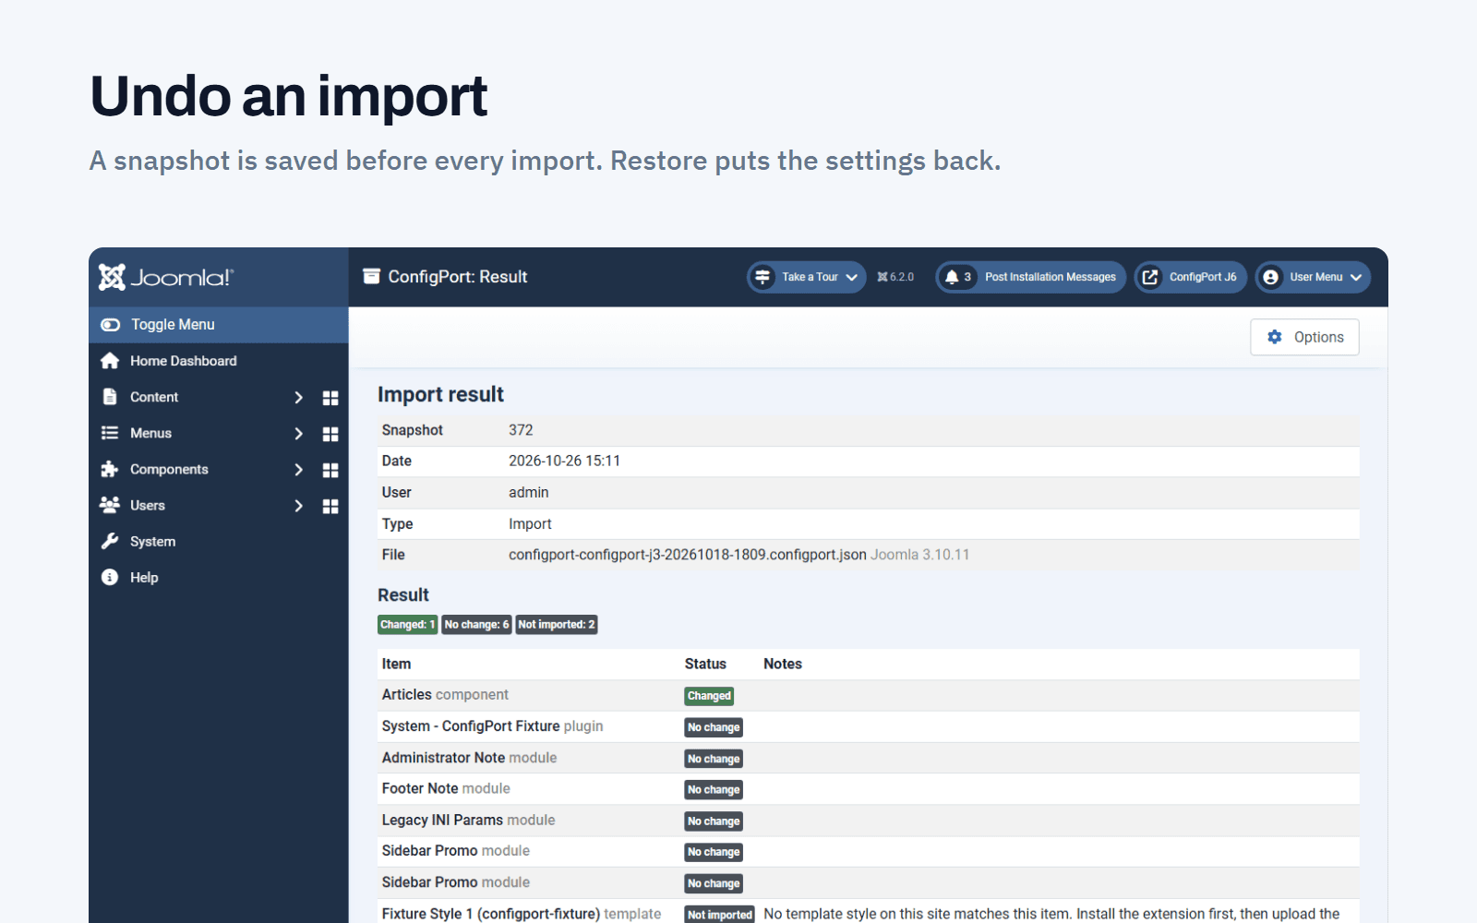The height and width of the screenshot is (923, 1477).
Task: Click the 'Not imported: 2' summary badge
Action: click(557, 625)
